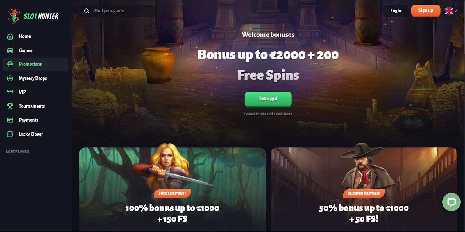Click the Lucky Clover icon
Screen dimensions: 465x232
10,134
